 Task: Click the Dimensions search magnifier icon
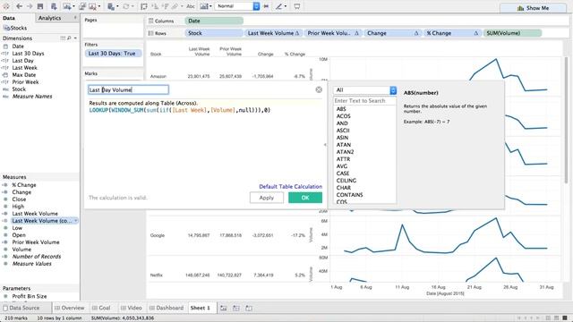point(69,38)
